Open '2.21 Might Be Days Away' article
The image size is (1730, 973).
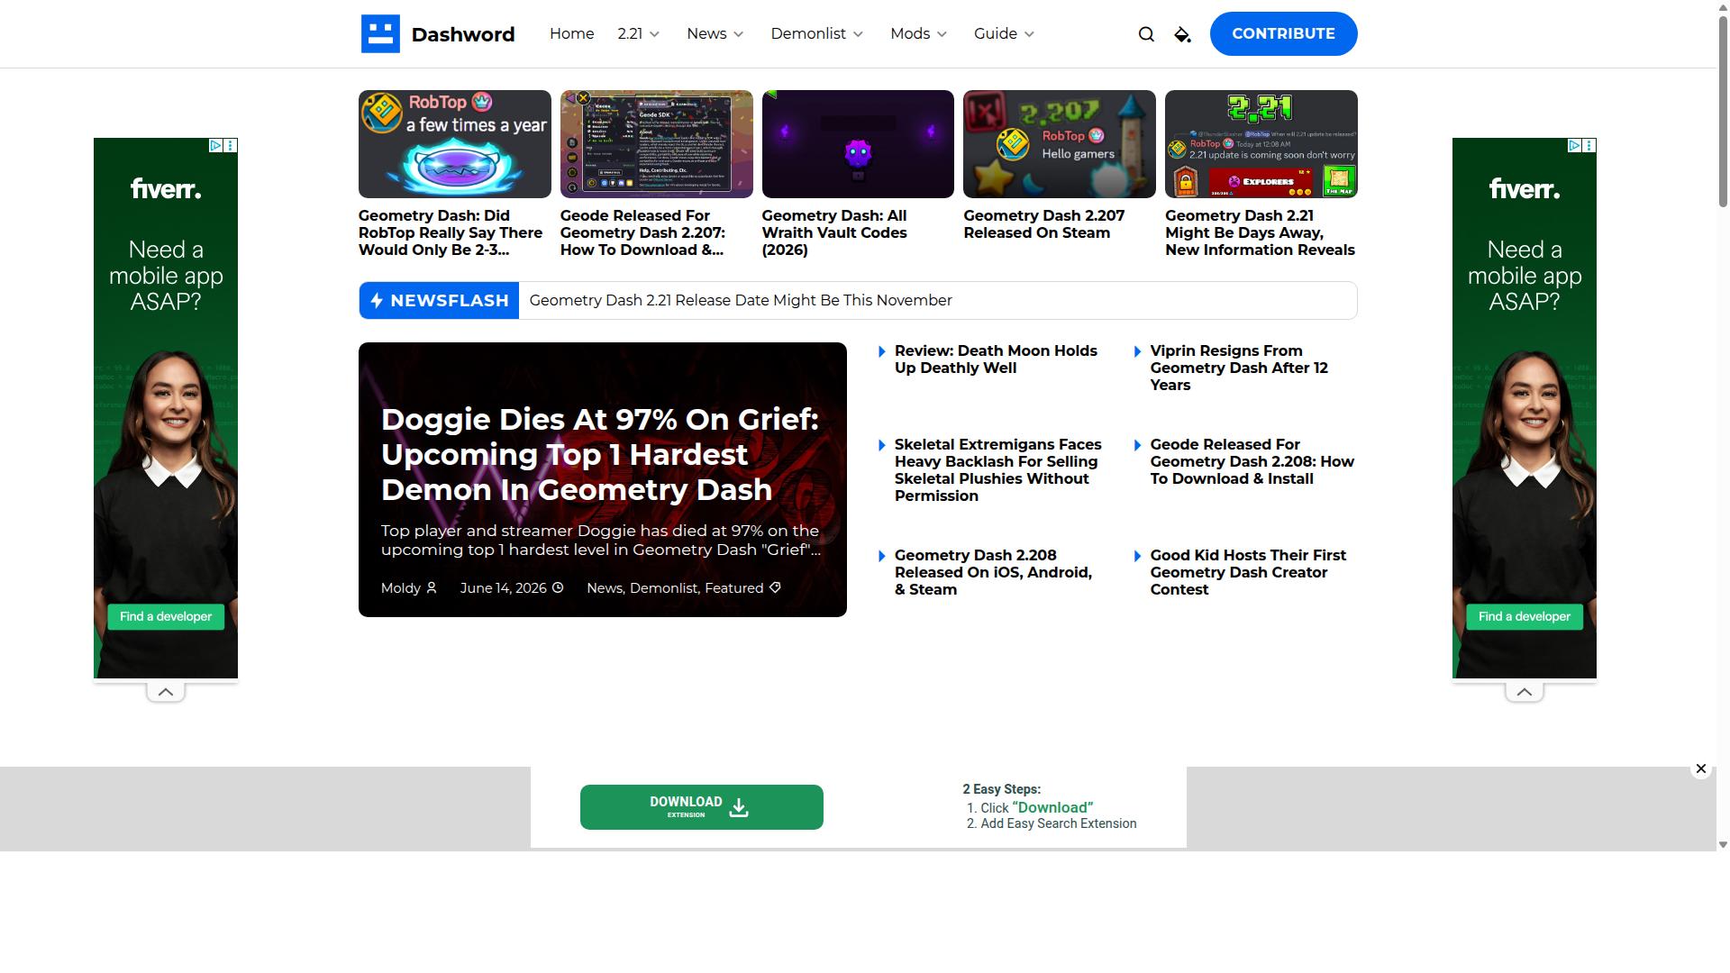(1260, 232)
